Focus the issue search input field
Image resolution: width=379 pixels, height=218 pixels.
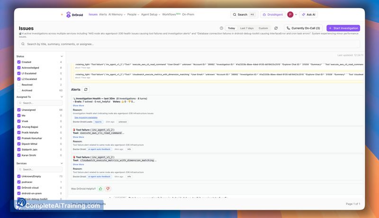point(189,44)
